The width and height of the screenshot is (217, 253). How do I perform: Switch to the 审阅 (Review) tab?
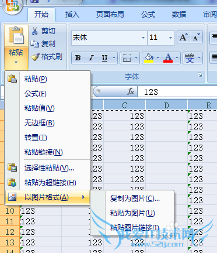click(209, 15)
